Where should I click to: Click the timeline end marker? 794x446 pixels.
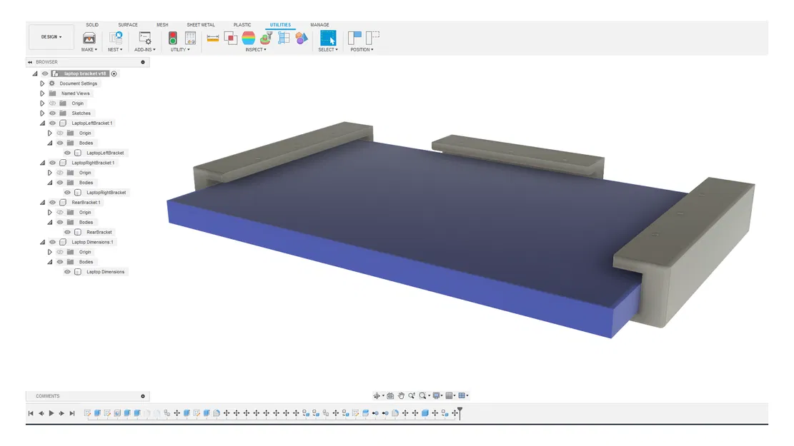pyautogui.click(x=460, y=412)
